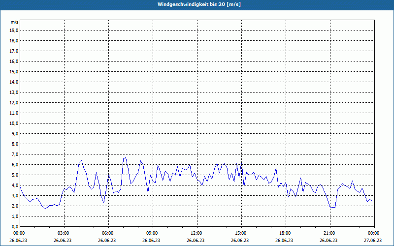The width and height of the screenshot is (394, 246).
Task: Click the chart title 'Windgeschwindigkeit bis 20 [m/s]'
Action: [199, 4]
